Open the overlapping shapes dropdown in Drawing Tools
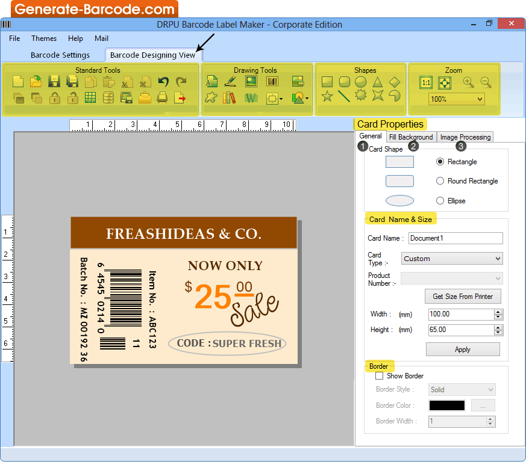The image size is (526, 462). pos(307,99)
